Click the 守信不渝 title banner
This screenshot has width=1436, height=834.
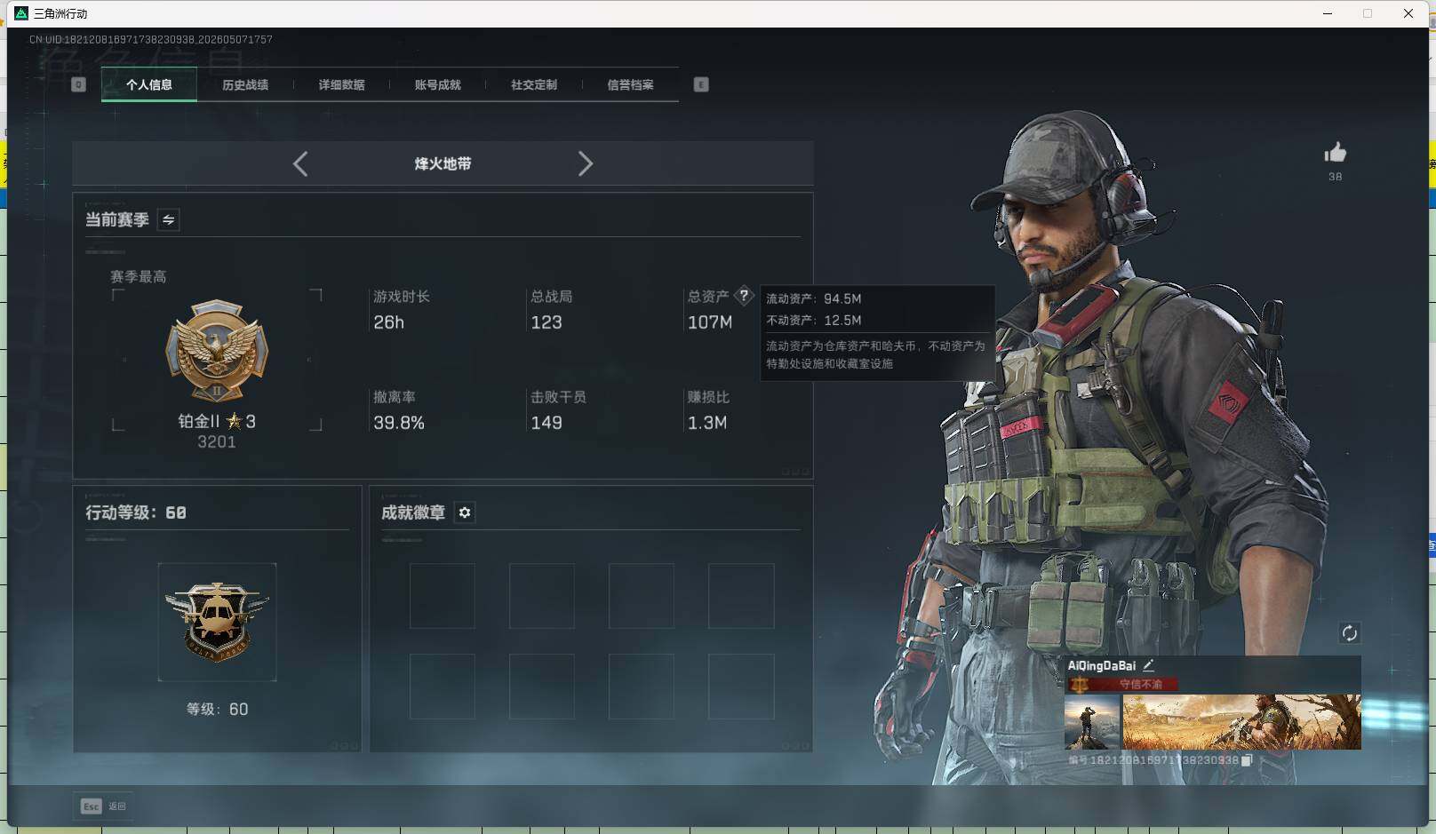click(1123, 684)
